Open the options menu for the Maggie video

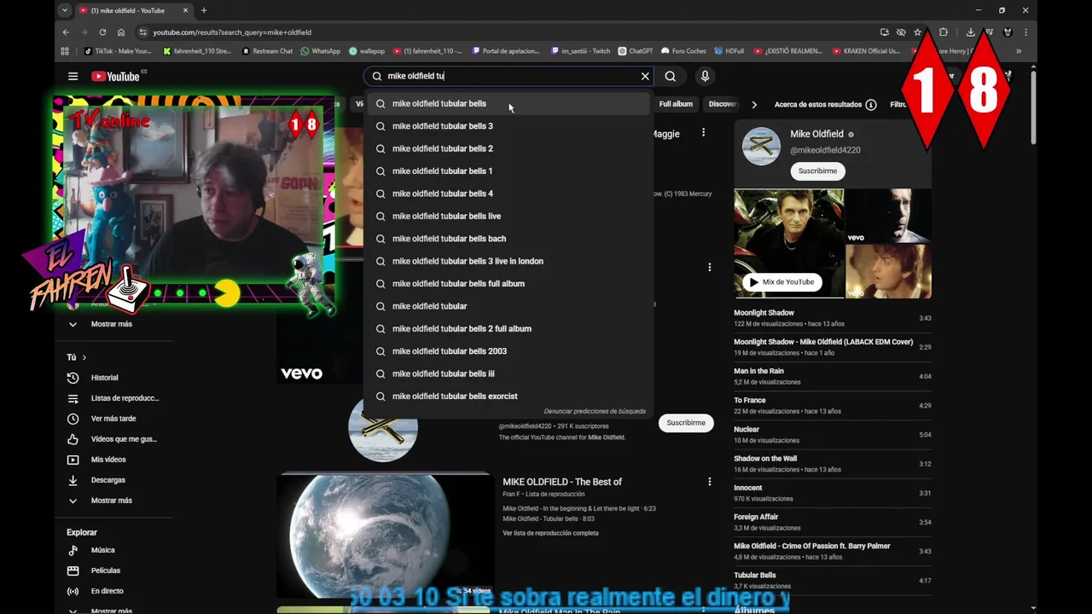point(703,132)
